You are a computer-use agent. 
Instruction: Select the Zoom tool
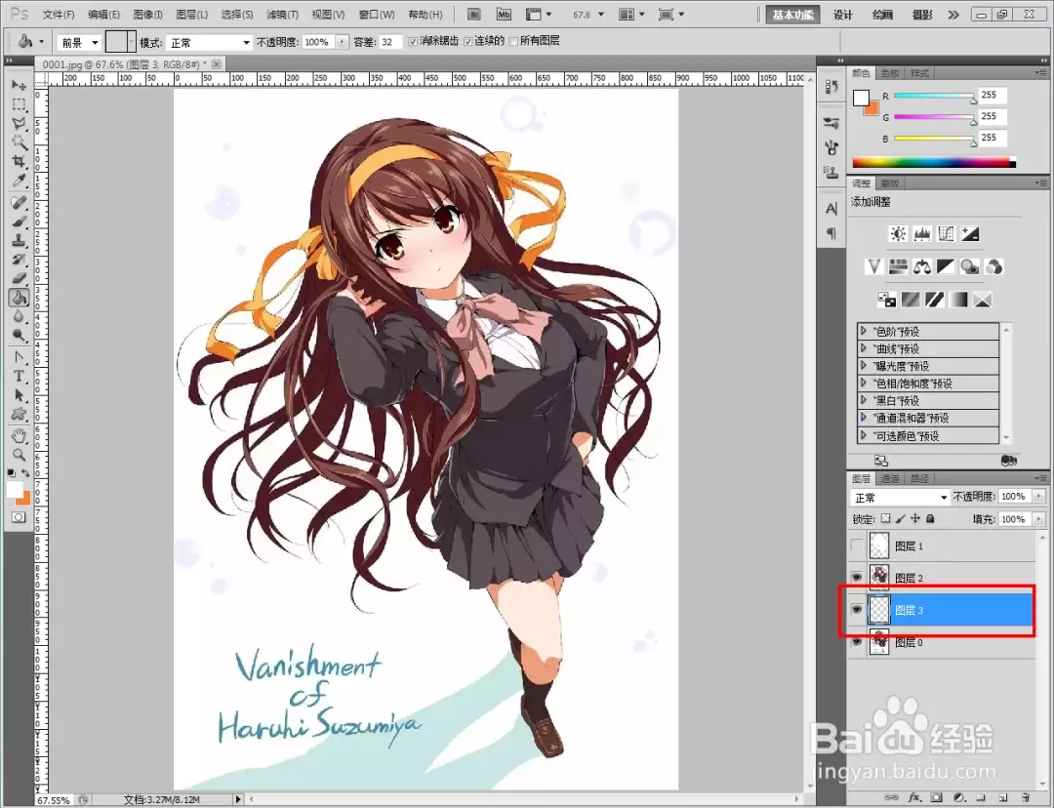pyautogui.click(x=19, y=455)
